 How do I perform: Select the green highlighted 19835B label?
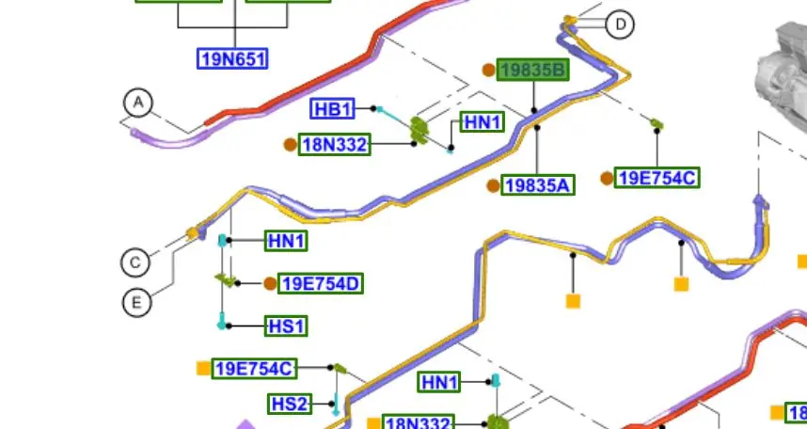pos(533,70)
